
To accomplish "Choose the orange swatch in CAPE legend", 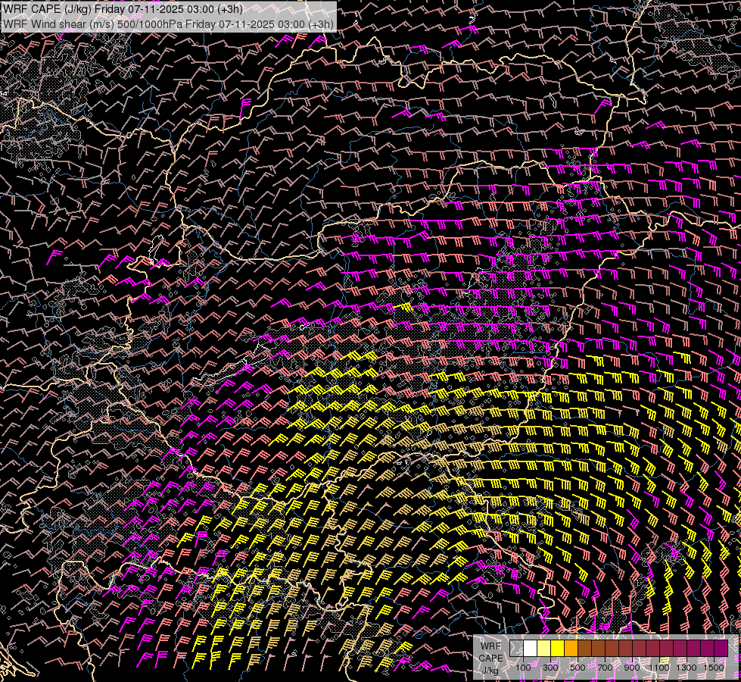I will 571,648.
